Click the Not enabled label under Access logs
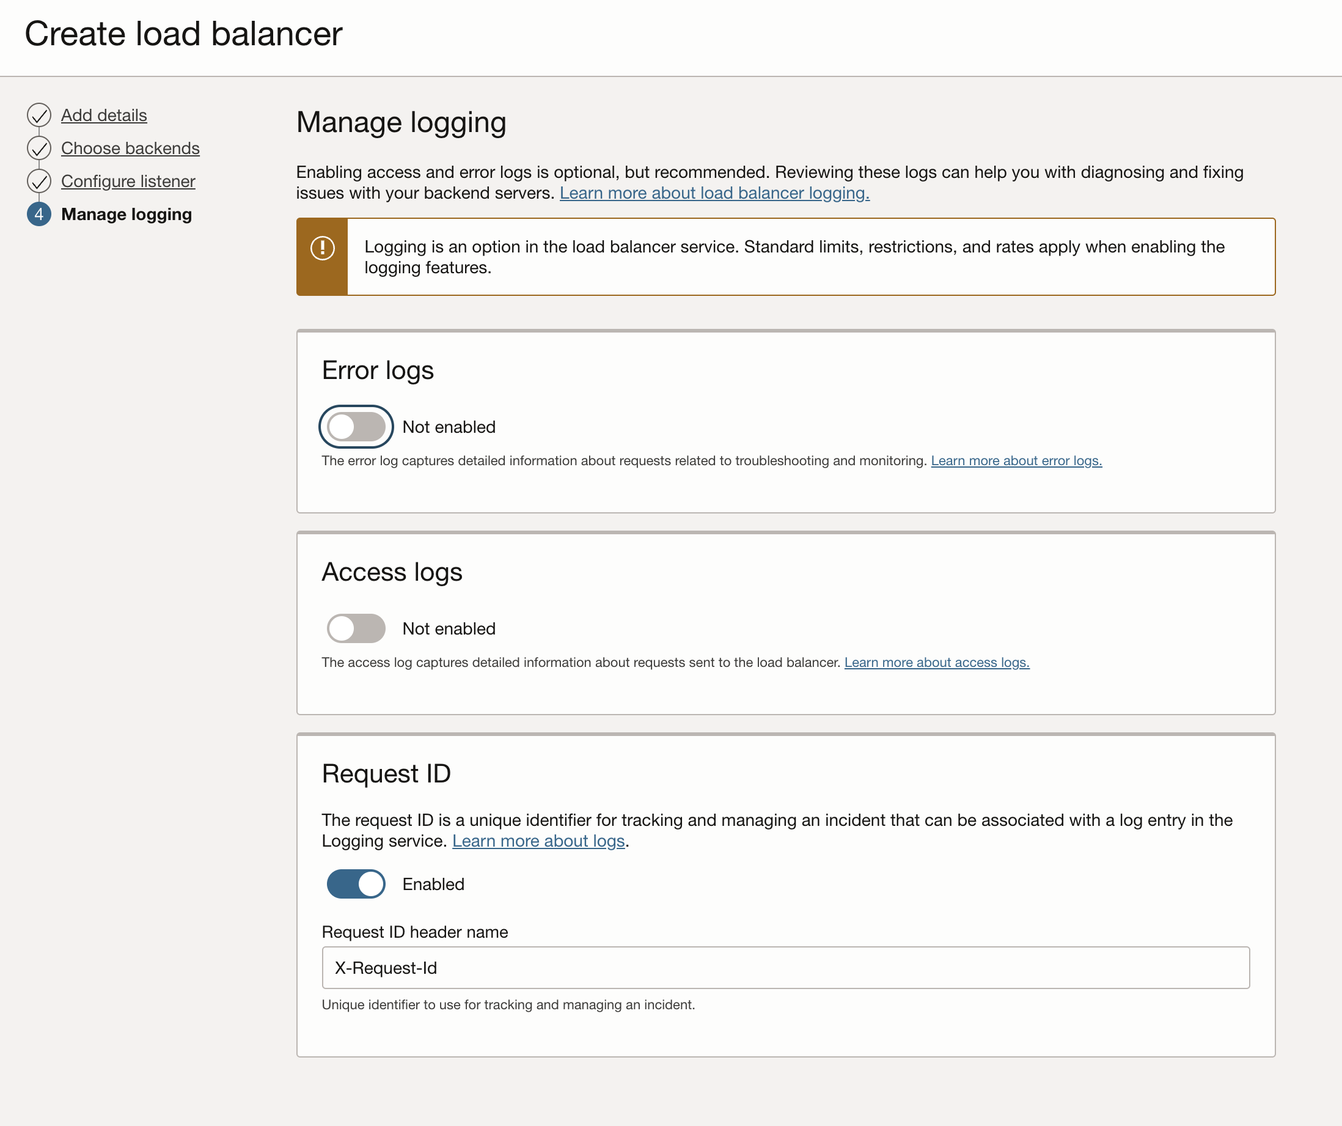The height and width of the screenshot is (1126, 1342). [449, 628]
